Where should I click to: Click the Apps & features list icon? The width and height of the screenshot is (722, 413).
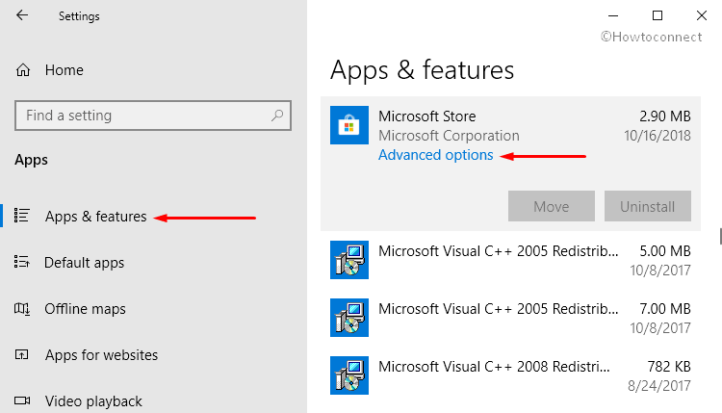[x=22, y=216]
